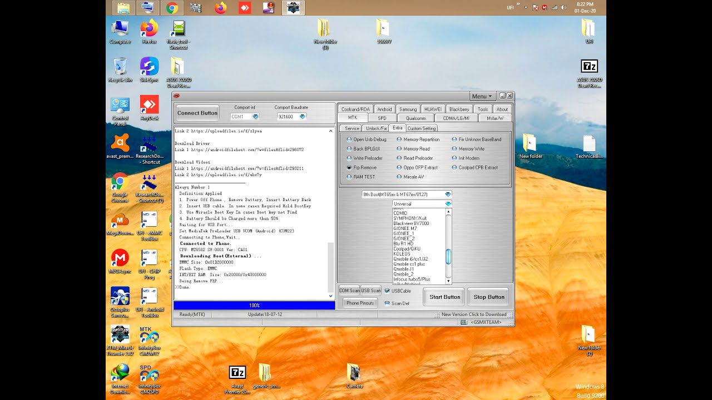Open File Explorer from the taskbar

123,8
